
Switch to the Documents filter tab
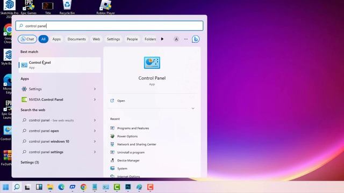(x=76, y=39)
